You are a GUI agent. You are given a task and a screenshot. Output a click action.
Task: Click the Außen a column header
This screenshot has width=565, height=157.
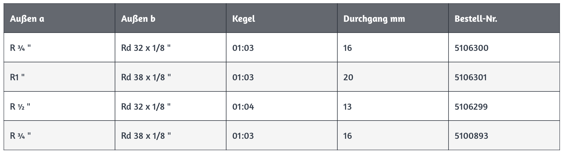pyautogui.click(x=27, y=19)
